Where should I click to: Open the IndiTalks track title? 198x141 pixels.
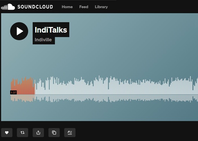pos(51,30)
